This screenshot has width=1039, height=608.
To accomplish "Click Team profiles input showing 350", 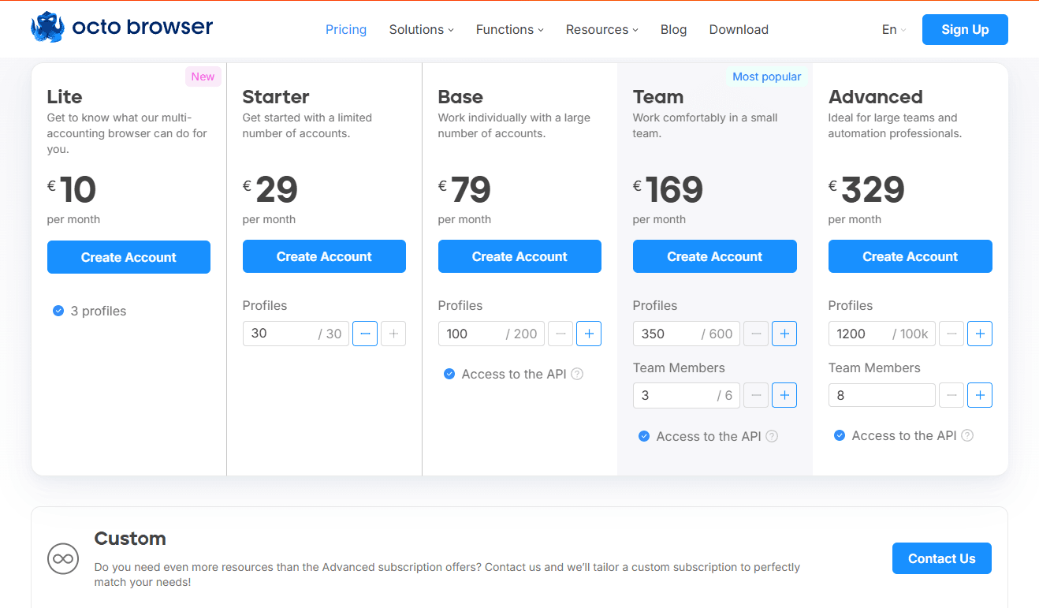I will [687, 334].
